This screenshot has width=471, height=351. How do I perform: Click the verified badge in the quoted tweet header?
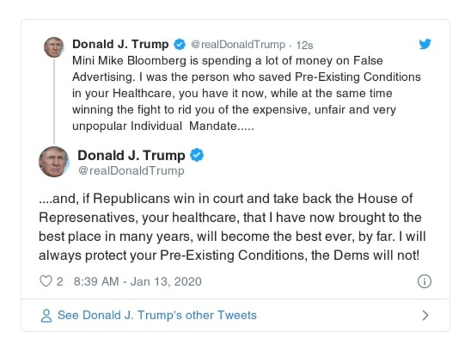pyautogui.click(x=180, y=45)
